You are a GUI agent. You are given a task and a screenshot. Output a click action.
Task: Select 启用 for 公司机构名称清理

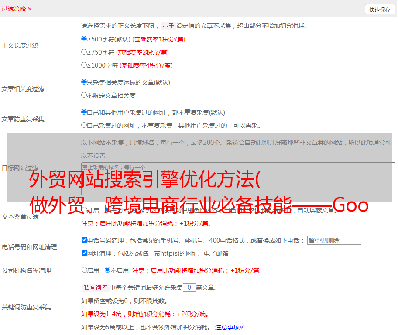coord(84,270)
